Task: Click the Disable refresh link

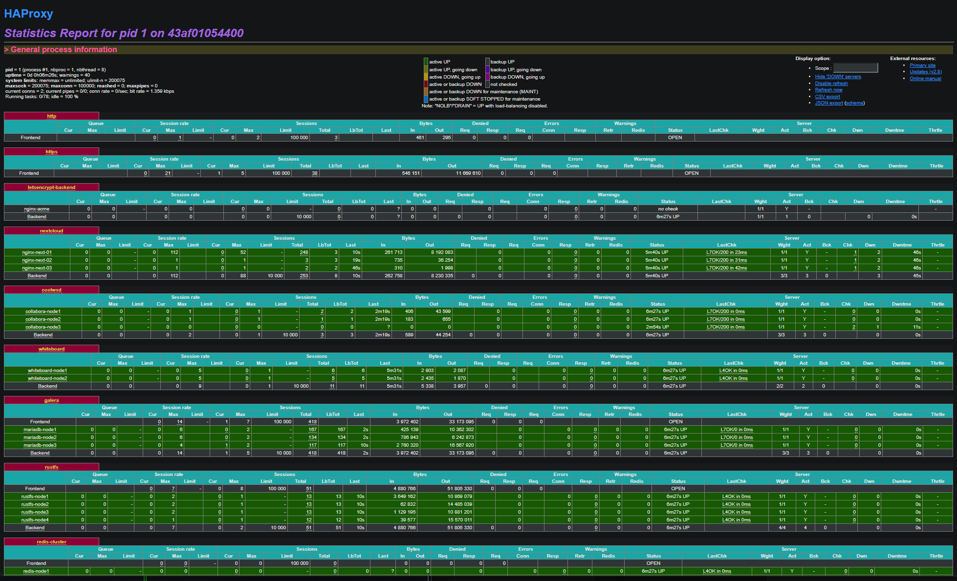Action: pos(831,83)
